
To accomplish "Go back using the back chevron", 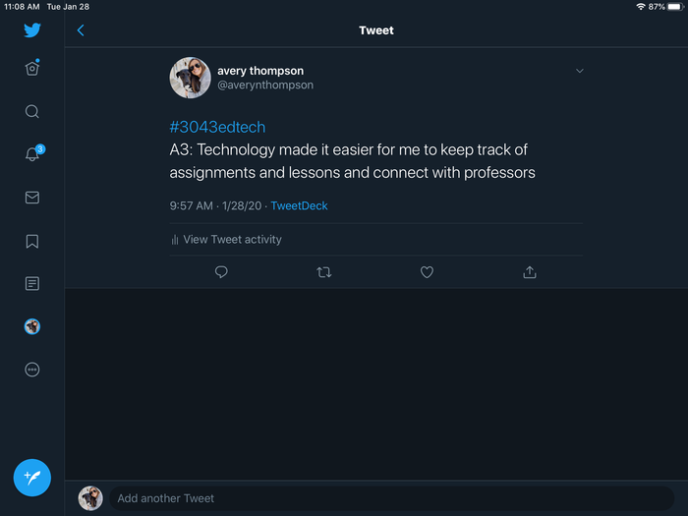I will click(81, 30).
